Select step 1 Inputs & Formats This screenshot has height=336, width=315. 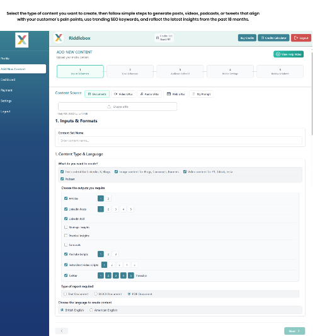tap(80, 71)
